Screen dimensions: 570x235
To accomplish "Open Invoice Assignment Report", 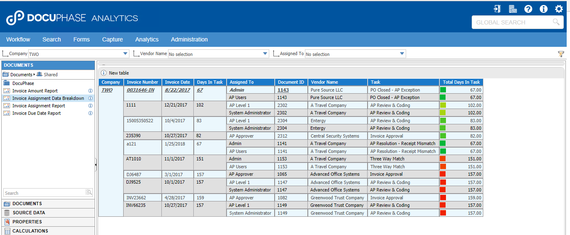I will point(39,106).
